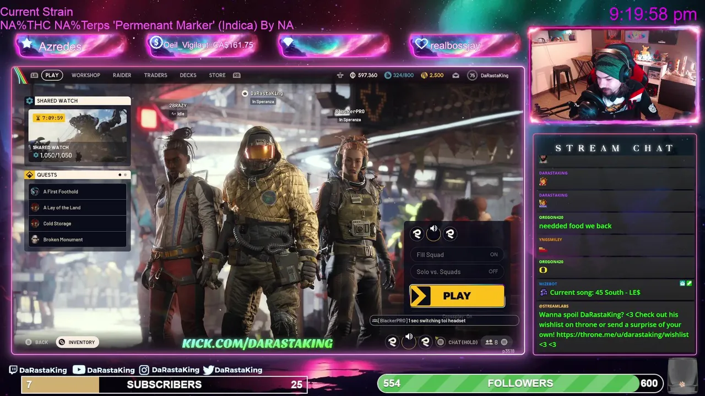Click the realbossjay heart banner
705x396 pixels.
465,45
